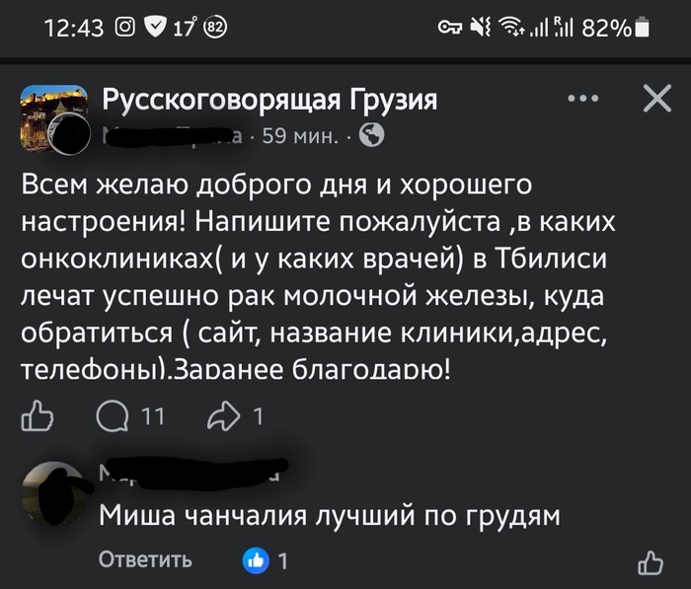Close the post with the X icon
Viewport: 691px width, 589px height.
656,100
